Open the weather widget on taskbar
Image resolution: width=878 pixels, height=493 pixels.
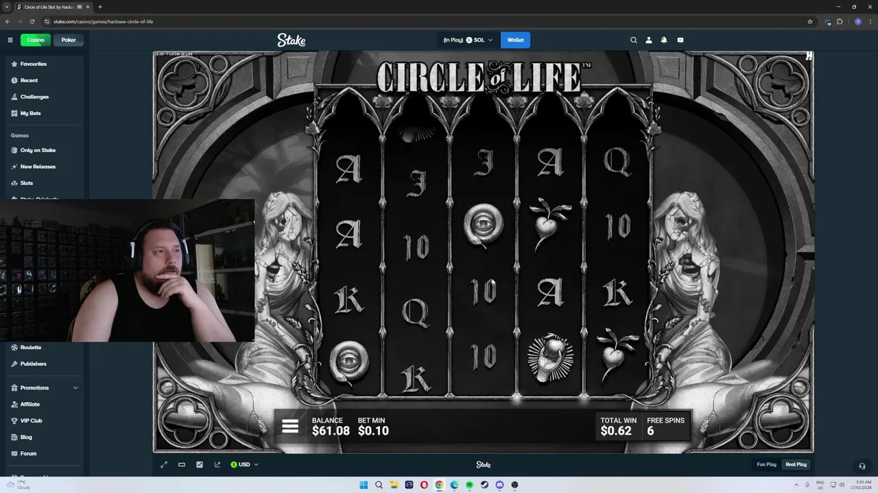pos(18,485)
